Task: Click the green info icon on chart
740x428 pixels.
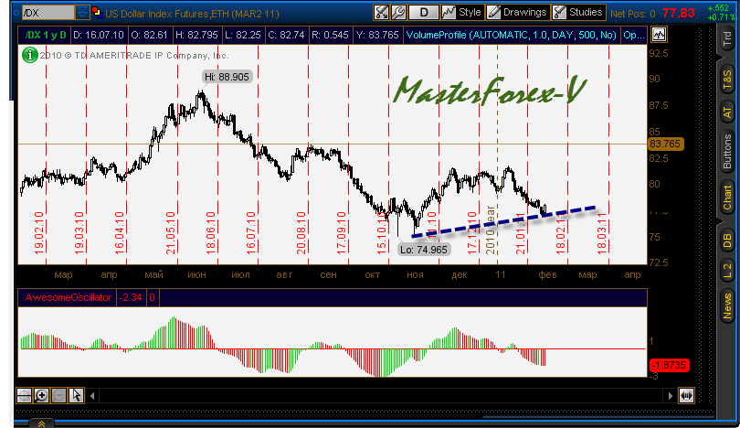Action: (x=30, y=55)
